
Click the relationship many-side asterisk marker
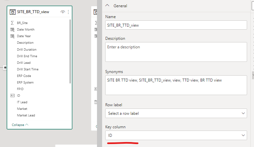(x=5, y=68)
